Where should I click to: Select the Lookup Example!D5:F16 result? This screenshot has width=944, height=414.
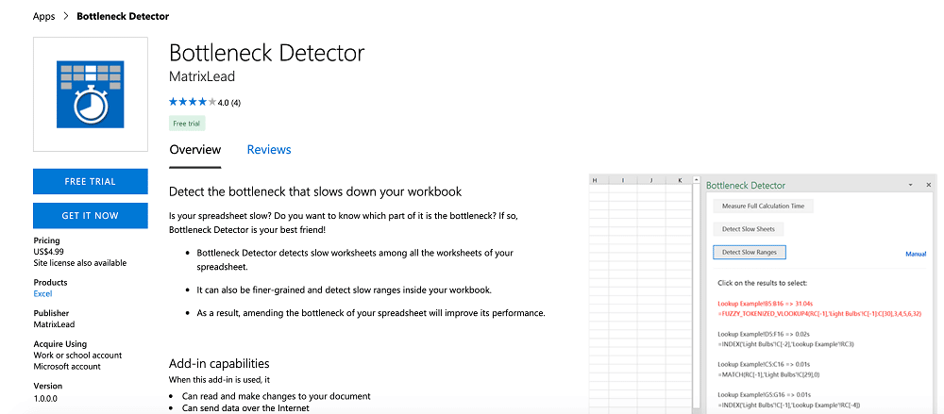pyautogui.click(x=785, y=339)
